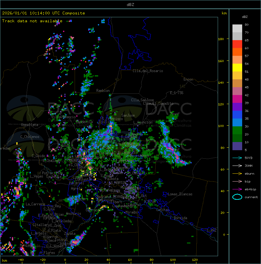The height and width of the screenshot is (264, 261).
Task: Click the Clla.del_Rosario map label
Action: [x=148, y=71]
